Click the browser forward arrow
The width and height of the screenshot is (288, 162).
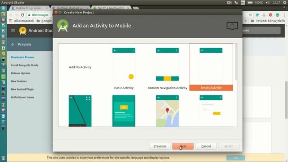[17, 15]
